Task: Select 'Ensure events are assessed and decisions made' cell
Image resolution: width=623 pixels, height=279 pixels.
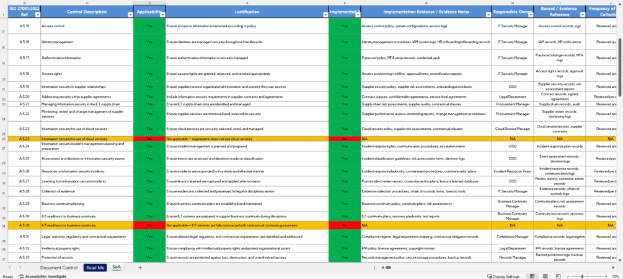Action: 247,158
